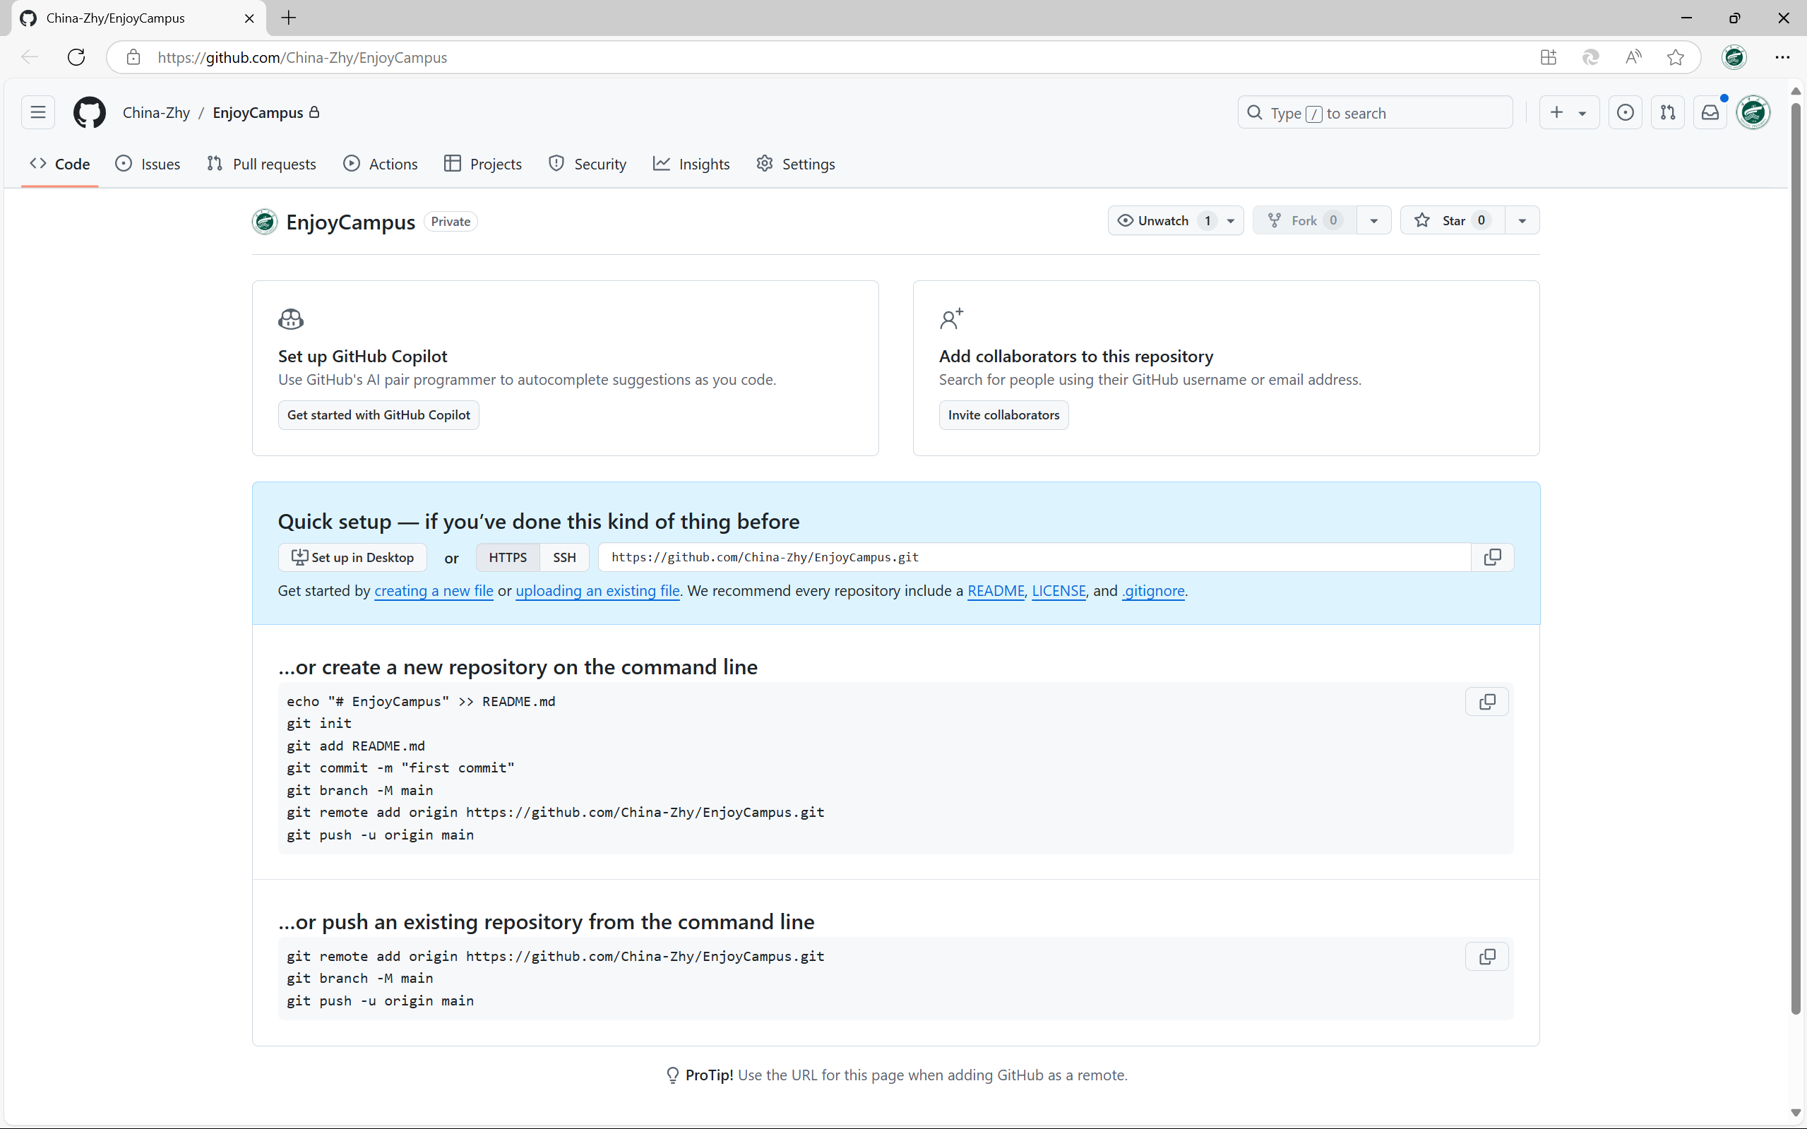The width and height of the screenshot is (1807, 1129).
Task: Open the GitHub hamburger navigation menu
Action: pos(38,113)
